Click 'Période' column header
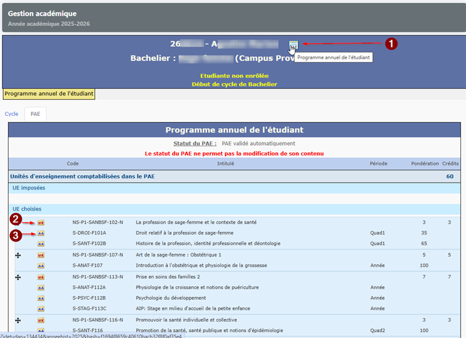The image size is (466, 338). (378, 163)
